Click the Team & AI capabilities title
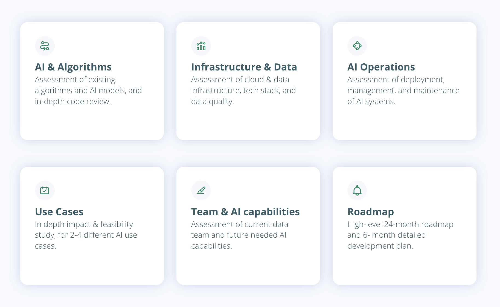This screenshot has width=500, height=307. pos(245,212)
